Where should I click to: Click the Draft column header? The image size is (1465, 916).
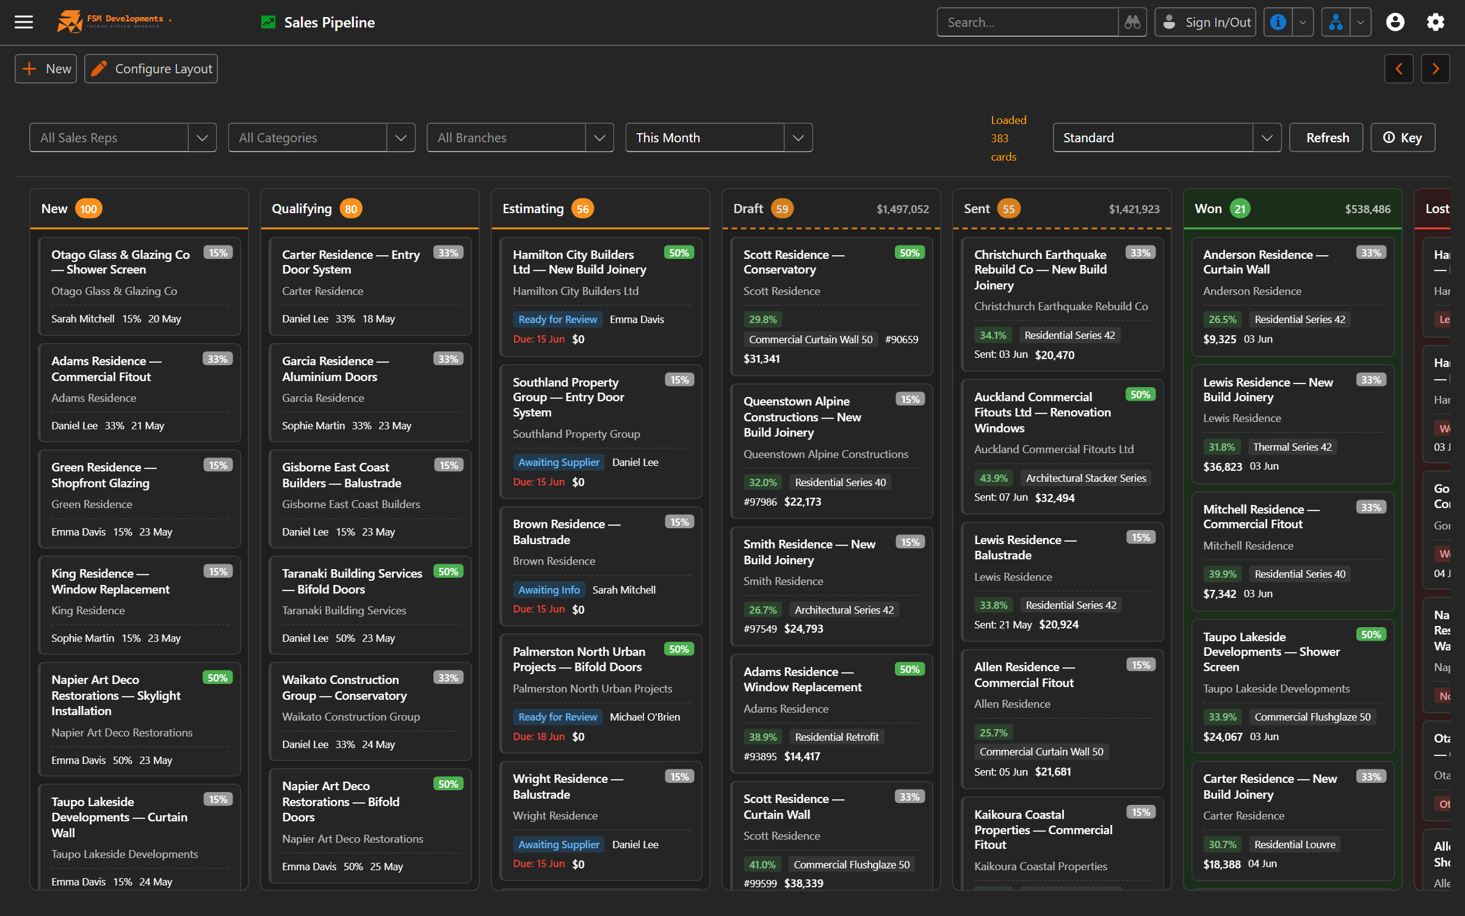pyautogui.click(x=831, y=209)
